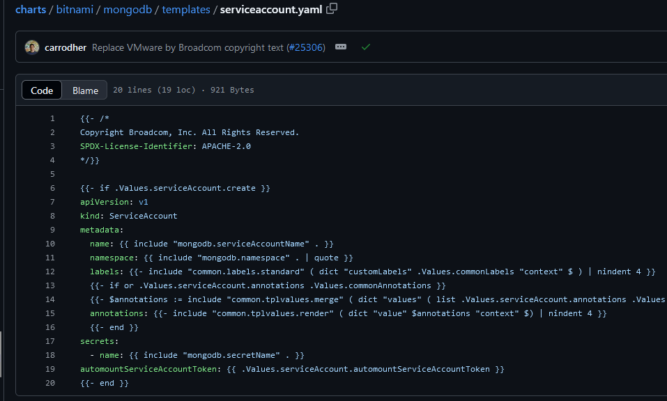
Task: Select line number 6
Action: pyautogui.click(x=52, y=188)
